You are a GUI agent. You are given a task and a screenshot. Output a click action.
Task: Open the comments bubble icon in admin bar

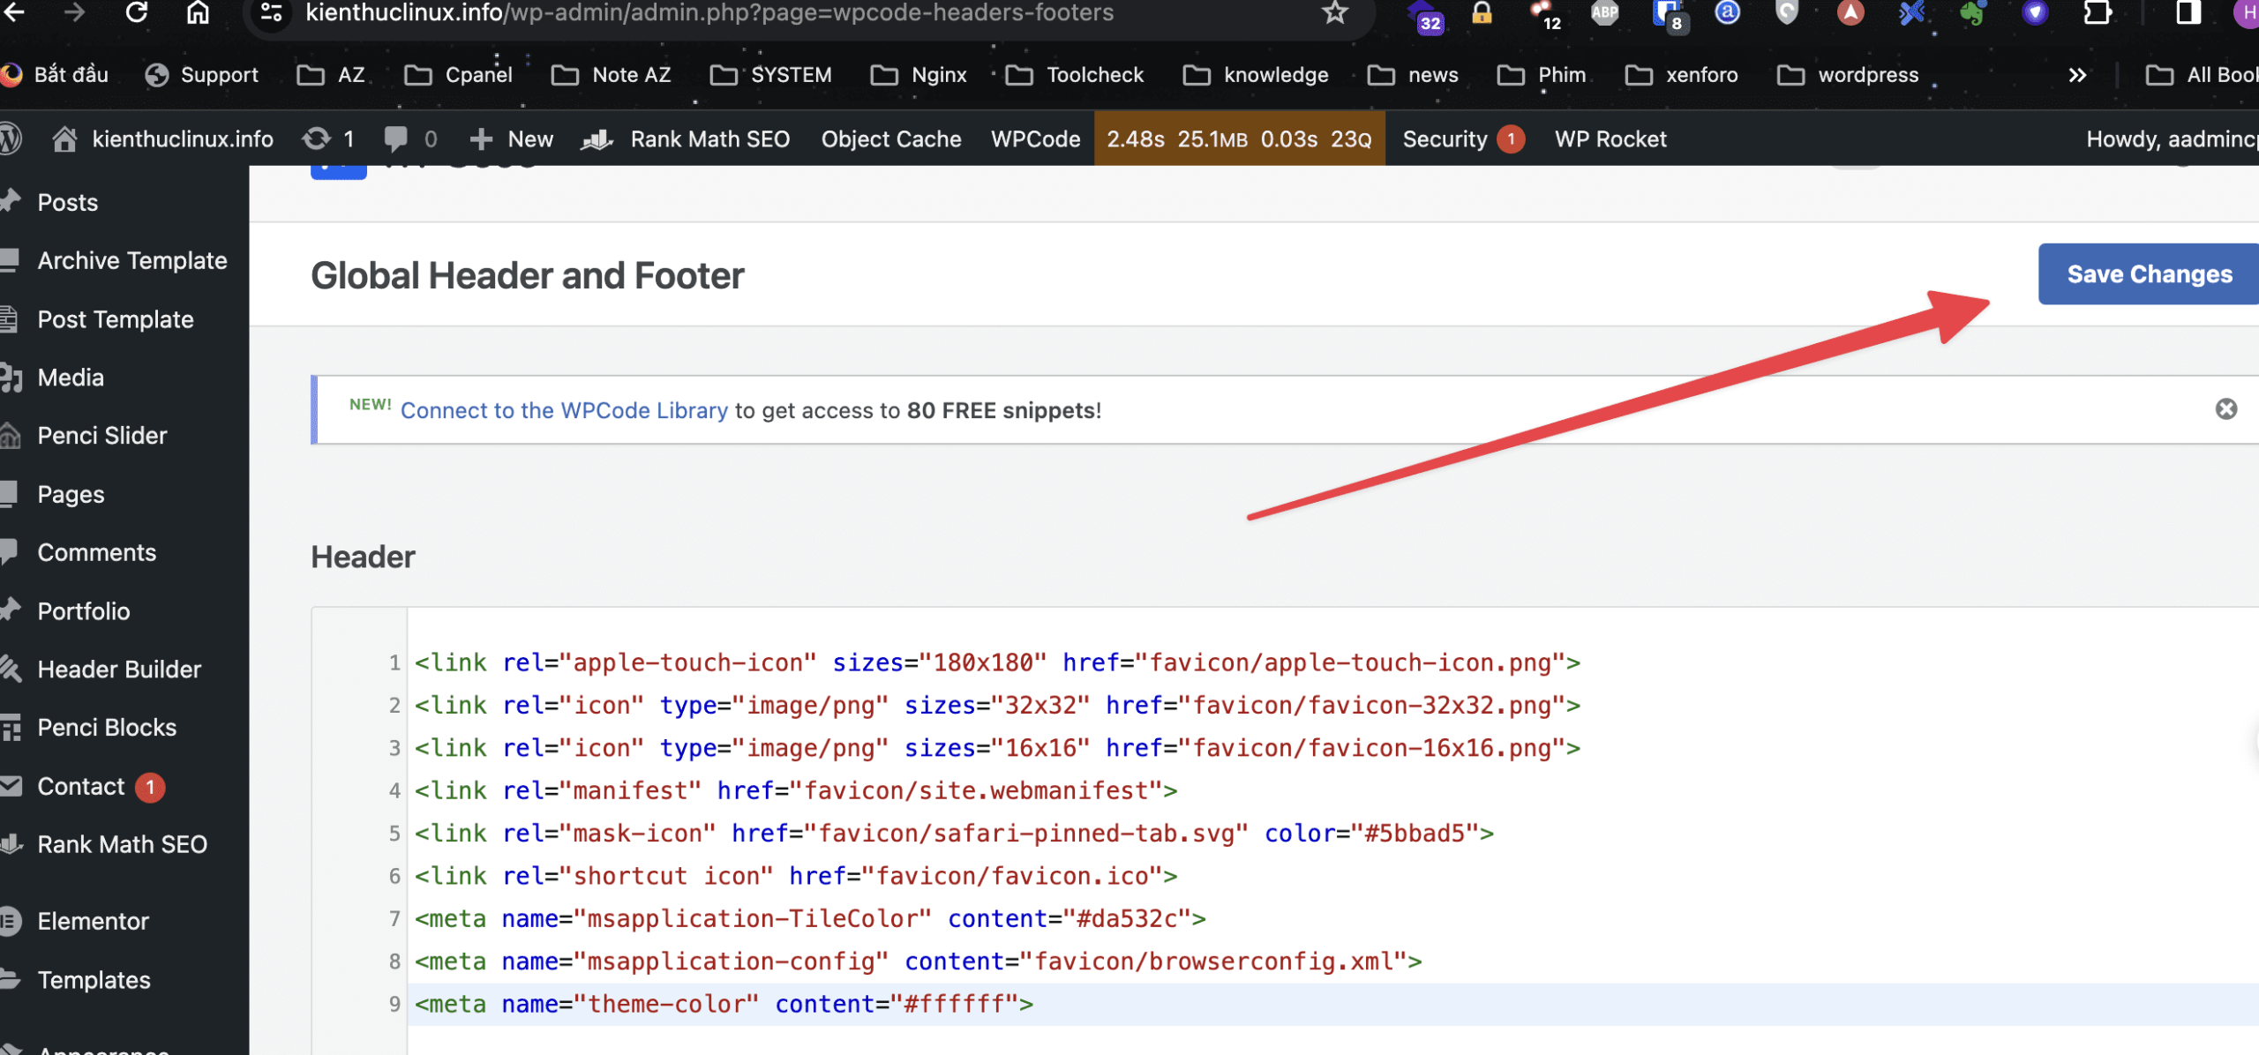[x=396, y=139]
